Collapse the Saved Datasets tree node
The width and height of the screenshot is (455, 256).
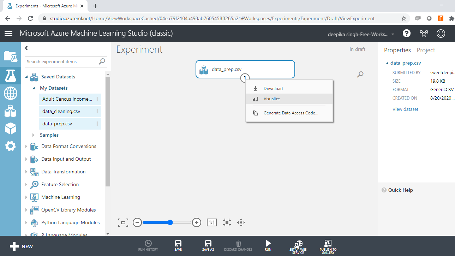coord(26,77)
